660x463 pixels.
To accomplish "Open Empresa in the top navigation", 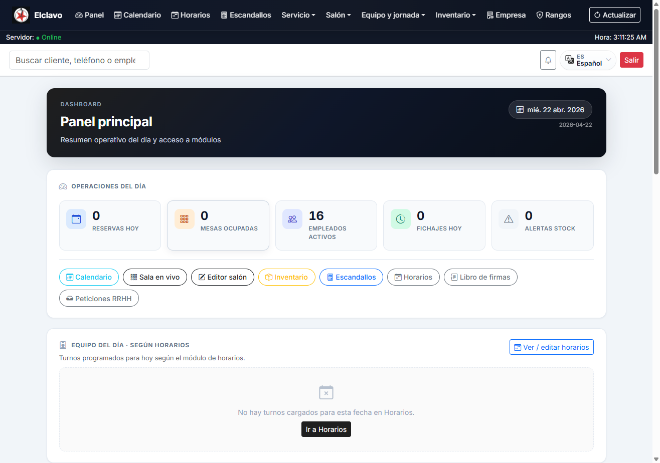I will pos(506,15).
